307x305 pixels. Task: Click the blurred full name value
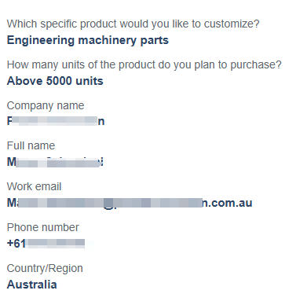click(55, 162)
